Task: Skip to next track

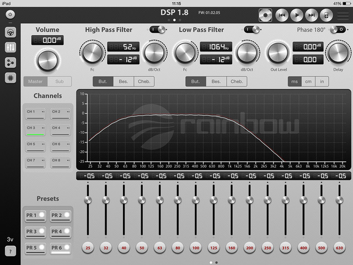Action: 312,15
